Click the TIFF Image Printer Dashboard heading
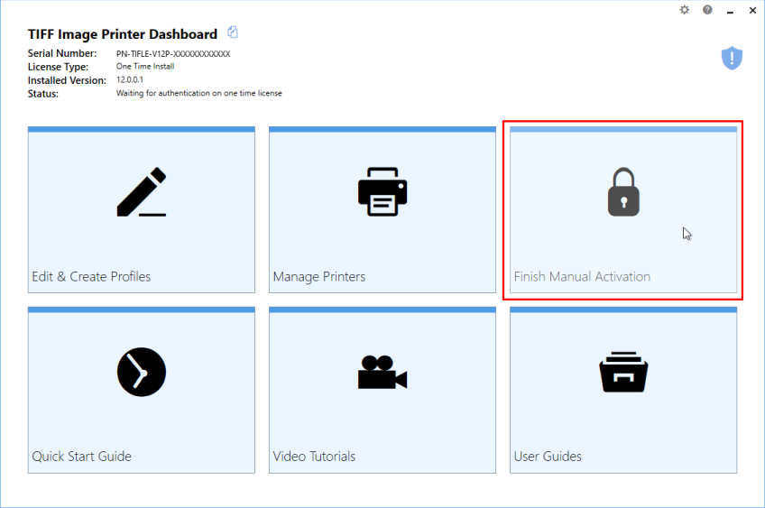 123,34
